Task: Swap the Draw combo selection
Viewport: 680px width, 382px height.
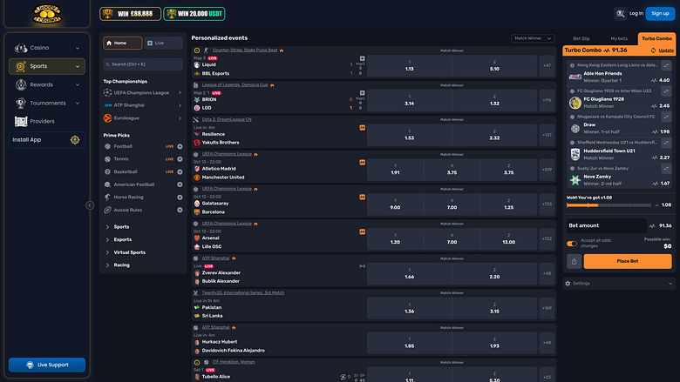Action: 666,117
